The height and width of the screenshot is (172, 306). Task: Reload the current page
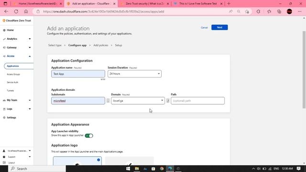point(16,11)
